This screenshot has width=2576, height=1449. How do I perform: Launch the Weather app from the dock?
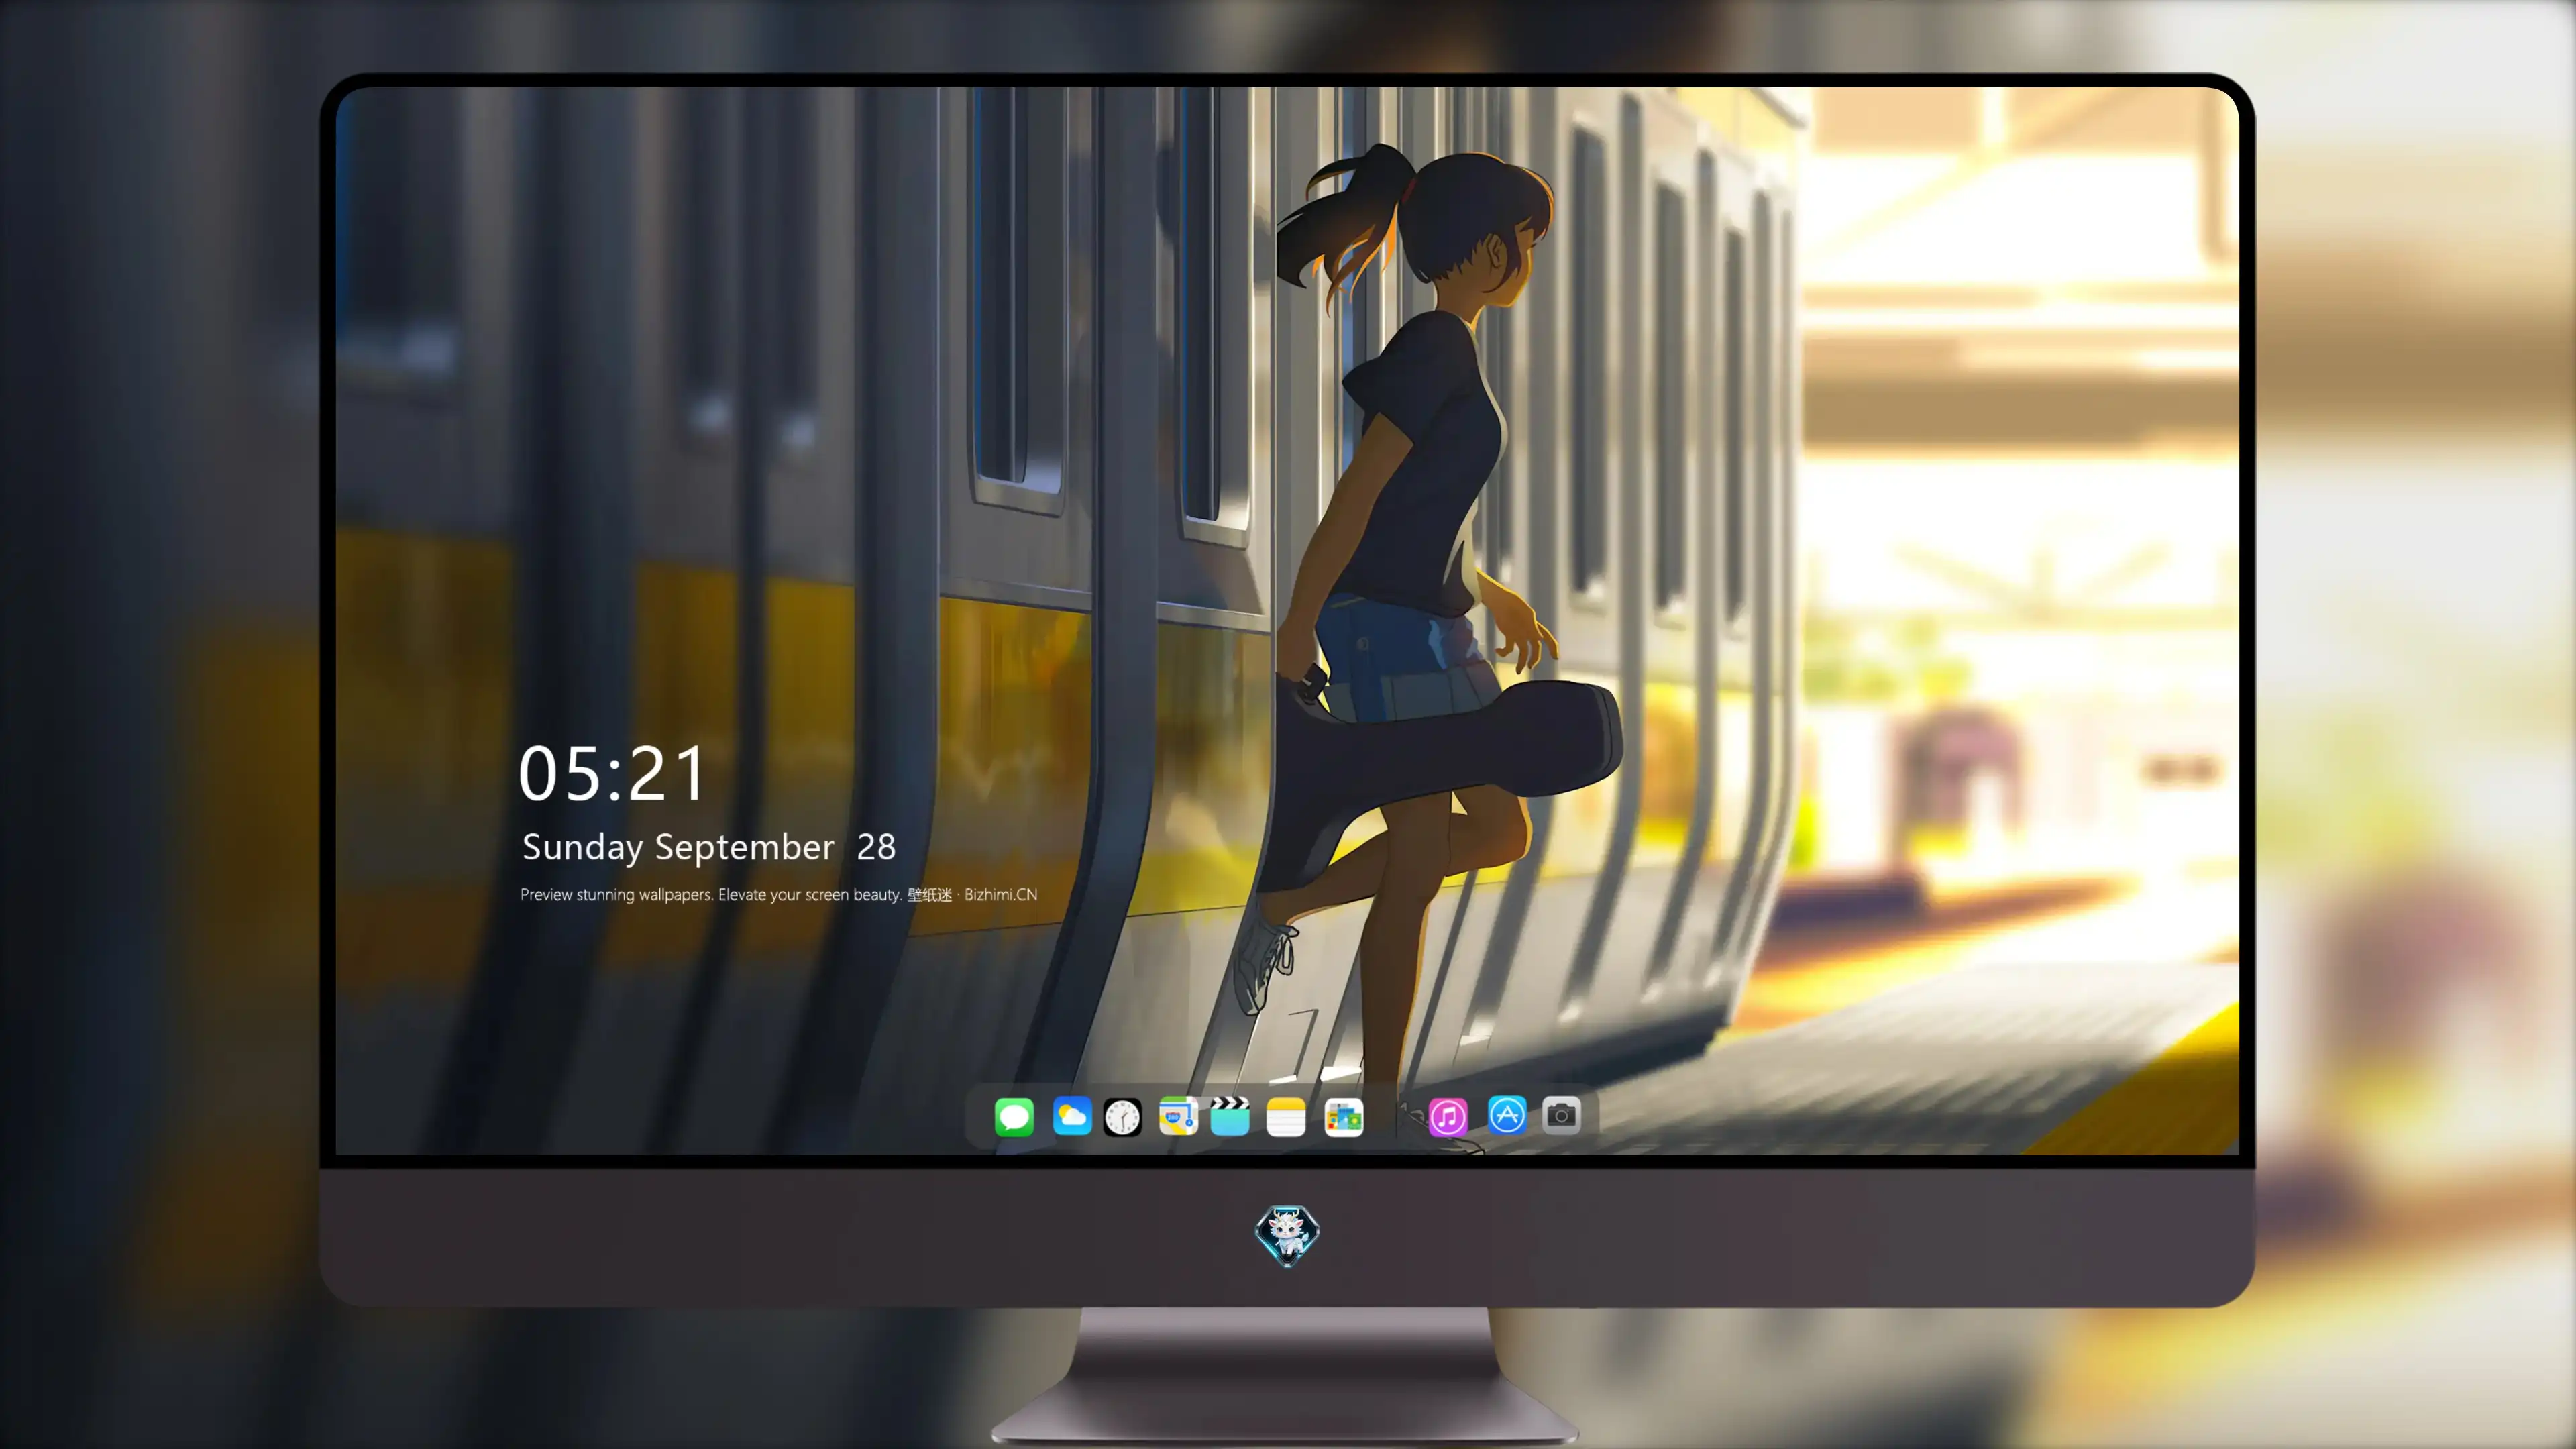pyautogui.click(x=1072, y=1116)
